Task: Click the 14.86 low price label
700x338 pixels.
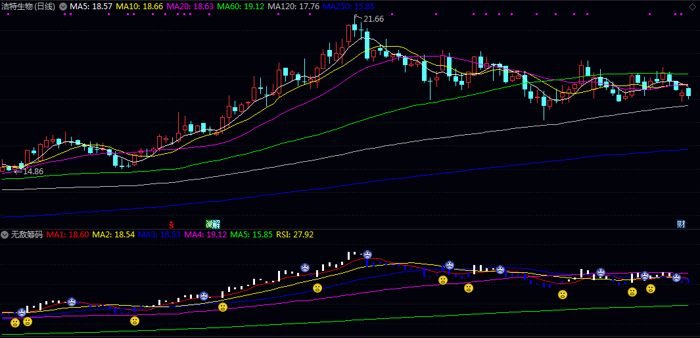Action: pyautogui.click(x=33, y=172)
